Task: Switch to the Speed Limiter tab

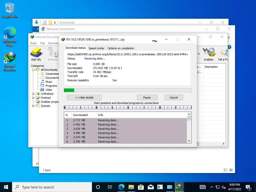Action: pyautogui.click(x=96, y=48)
